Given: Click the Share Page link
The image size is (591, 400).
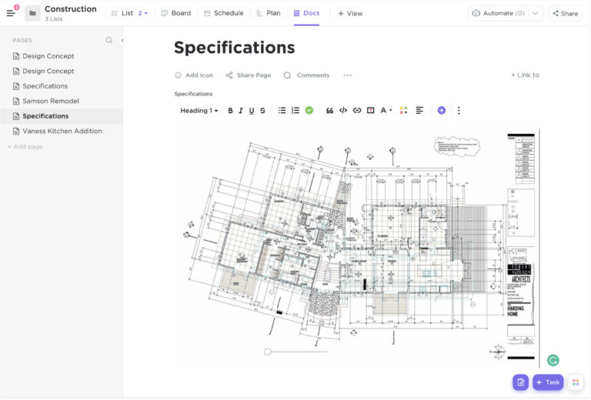Looking at the screenshot, I should point(249,75).
